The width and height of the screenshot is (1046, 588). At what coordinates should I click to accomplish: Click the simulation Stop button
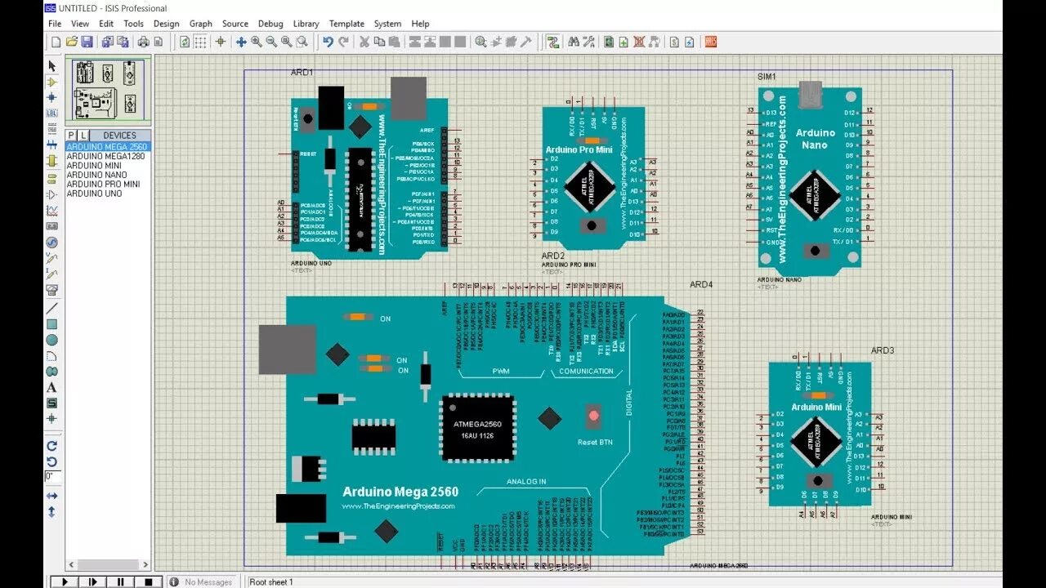coord(148,581)
